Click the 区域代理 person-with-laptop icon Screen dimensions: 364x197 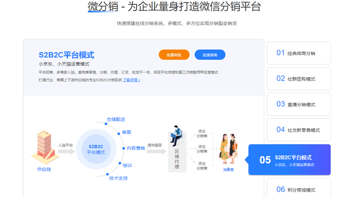tap(176, 136)
